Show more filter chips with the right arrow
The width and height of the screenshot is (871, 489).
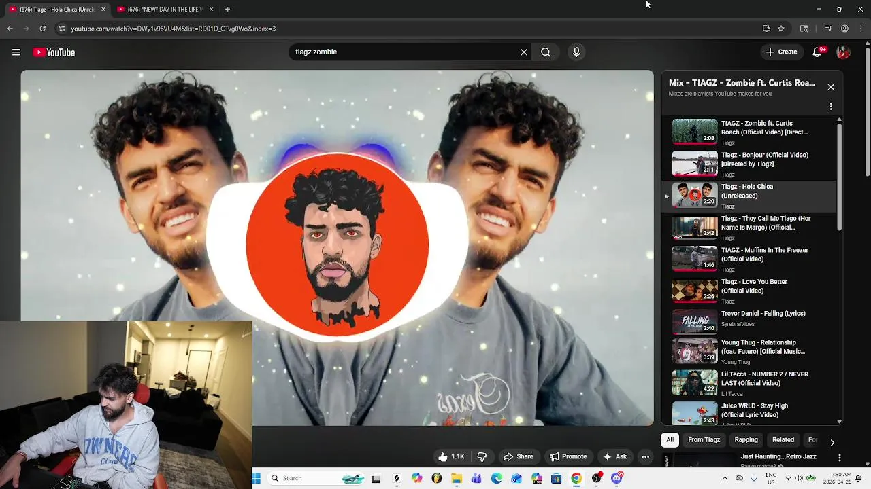pyautogui.click(x=832, y=442)
